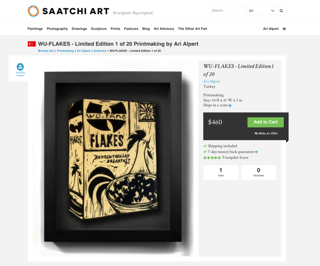Screen dimensions: 320x266
Task: Open the Photography menu
Action: (57, 29)
